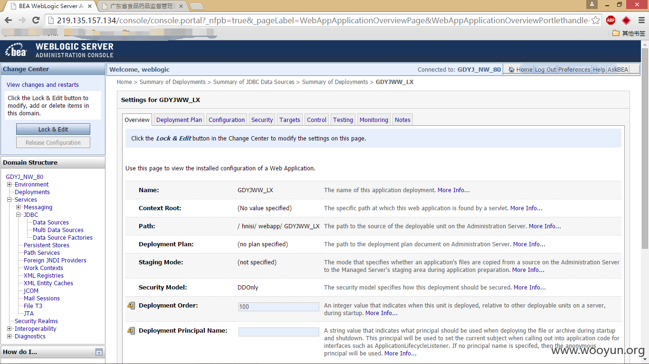Open Persistent Stores tree item
The width and height of the screenshot is (649, 364).
[x=47, y=245]
